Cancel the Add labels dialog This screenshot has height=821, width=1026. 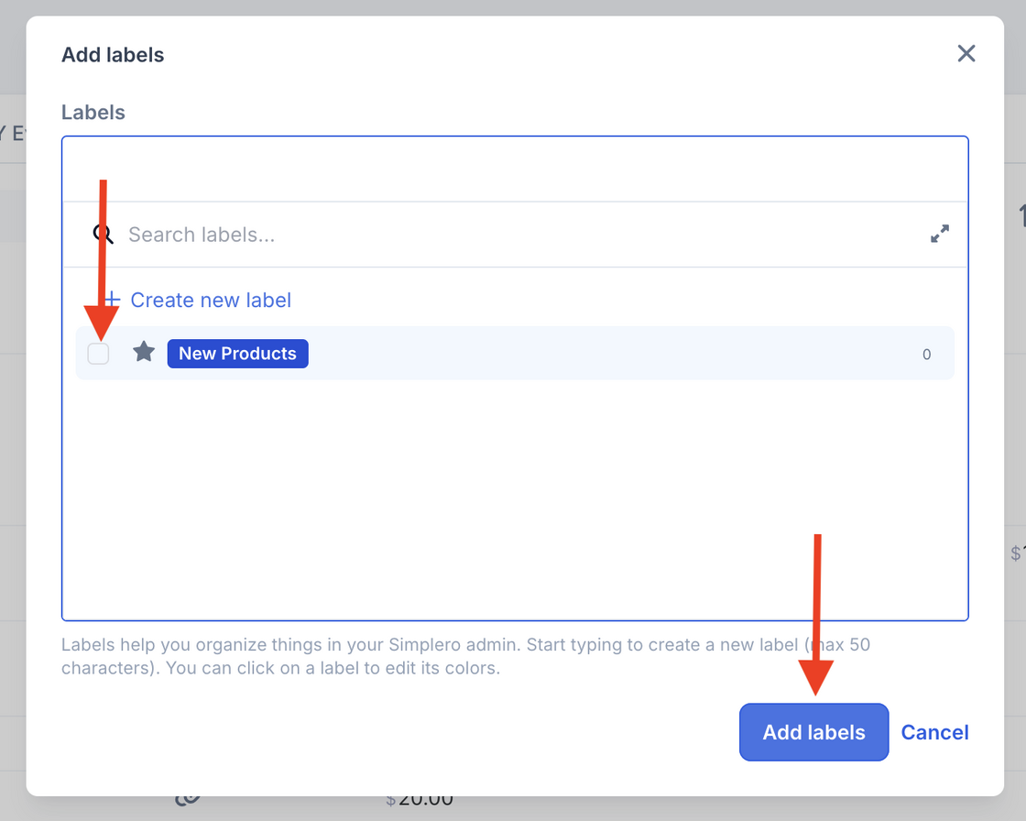click(934, 732)
